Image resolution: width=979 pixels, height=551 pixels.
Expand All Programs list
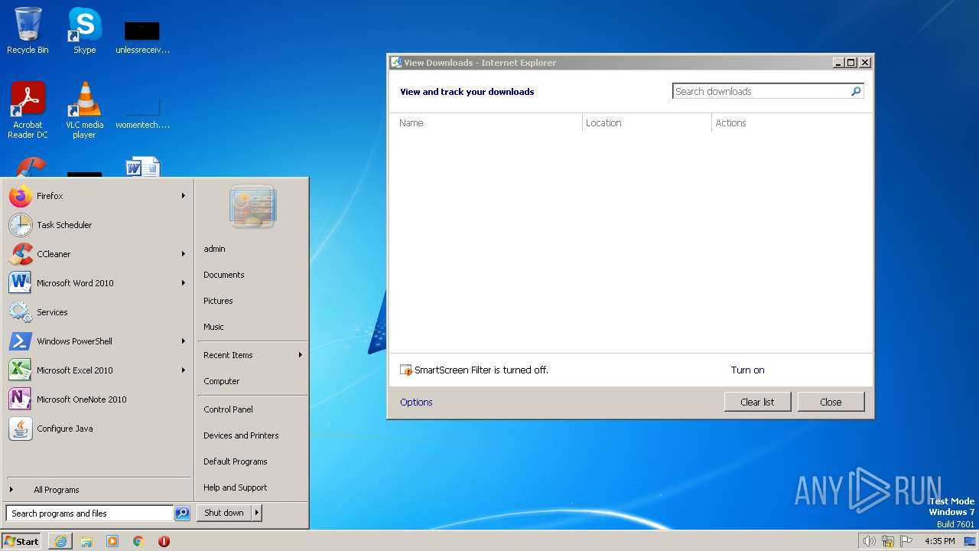click(x=98, y=490)
